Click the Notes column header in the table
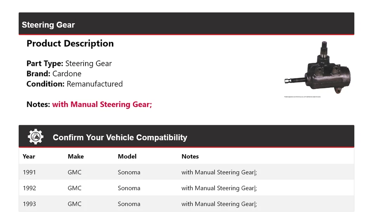373x224 pixels. (190, 157)
